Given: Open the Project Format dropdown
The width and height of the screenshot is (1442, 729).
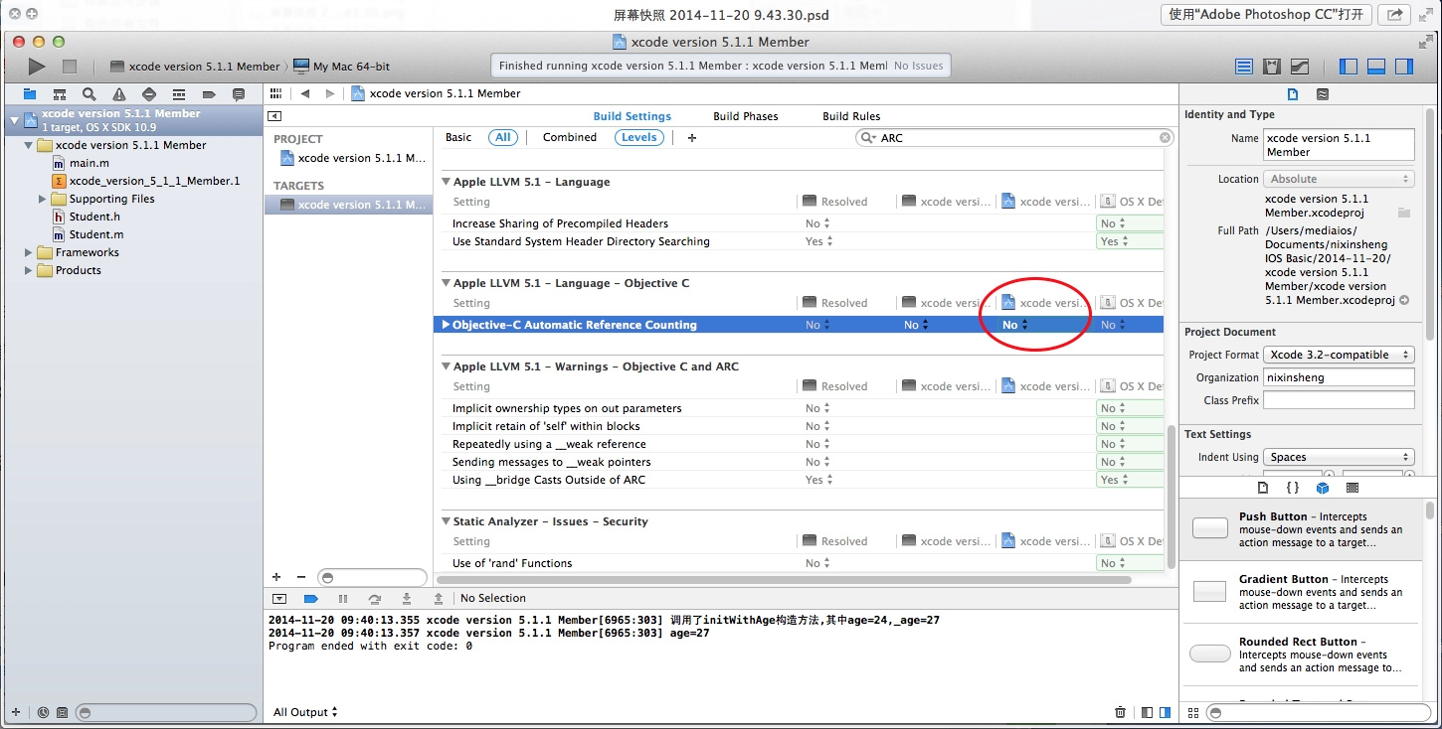Looking at the screenshot, I should (x=1339, y=355).
